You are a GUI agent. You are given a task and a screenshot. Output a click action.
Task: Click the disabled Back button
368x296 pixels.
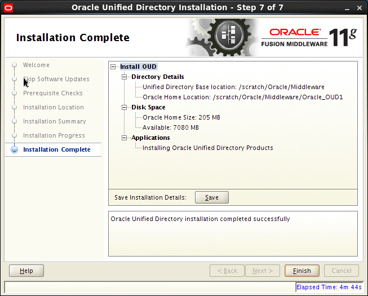click(x=227, y=271)
